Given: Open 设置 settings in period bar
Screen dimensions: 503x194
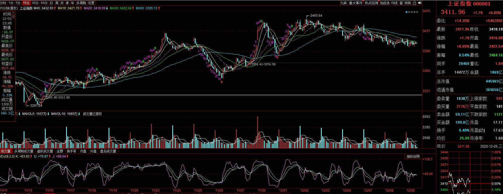Looking at the screenshot, I should pos(91,3).
